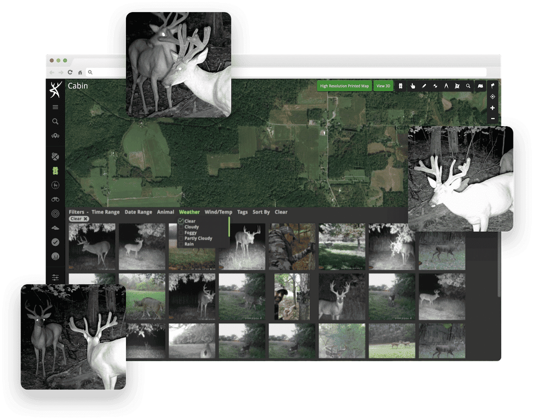Uncheck the Clear weather filter
The width and height of the screenshot is (534, 419).
(181, 221)
